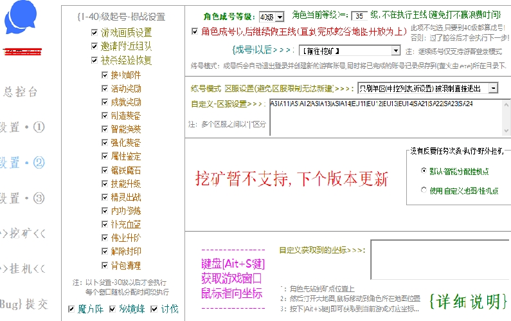Switch to the 设置 ① tab
This screenshot has height=321, width=511.
tap(22, 127)
